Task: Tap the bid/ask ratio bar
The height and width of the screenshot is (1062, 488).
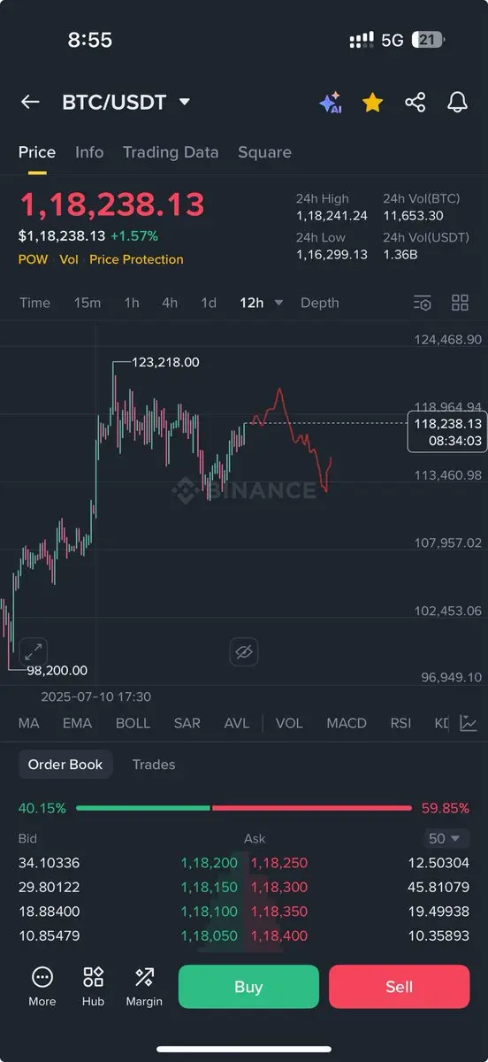Action: pos(244,808)
